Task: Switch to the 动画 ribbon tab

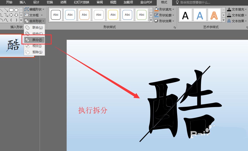Action: pyautogui.click(x=63, y=2)
